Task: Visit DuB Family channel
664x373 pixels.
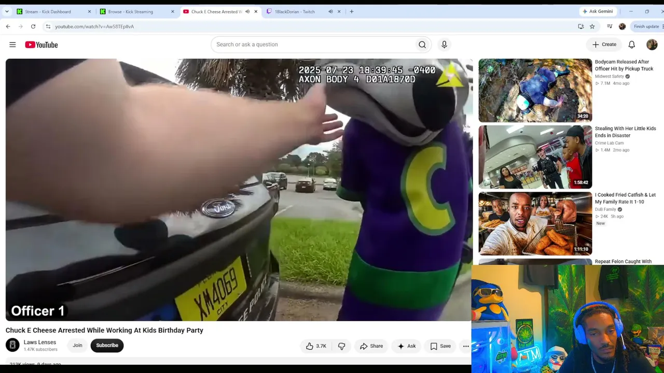Action: pos(605,209)
